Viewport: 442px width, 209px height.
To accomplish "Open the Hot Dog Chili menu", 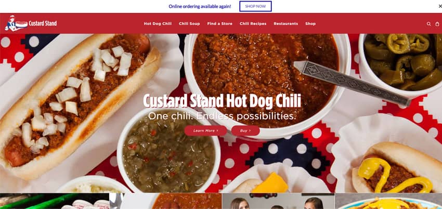I will click(158, 24).
